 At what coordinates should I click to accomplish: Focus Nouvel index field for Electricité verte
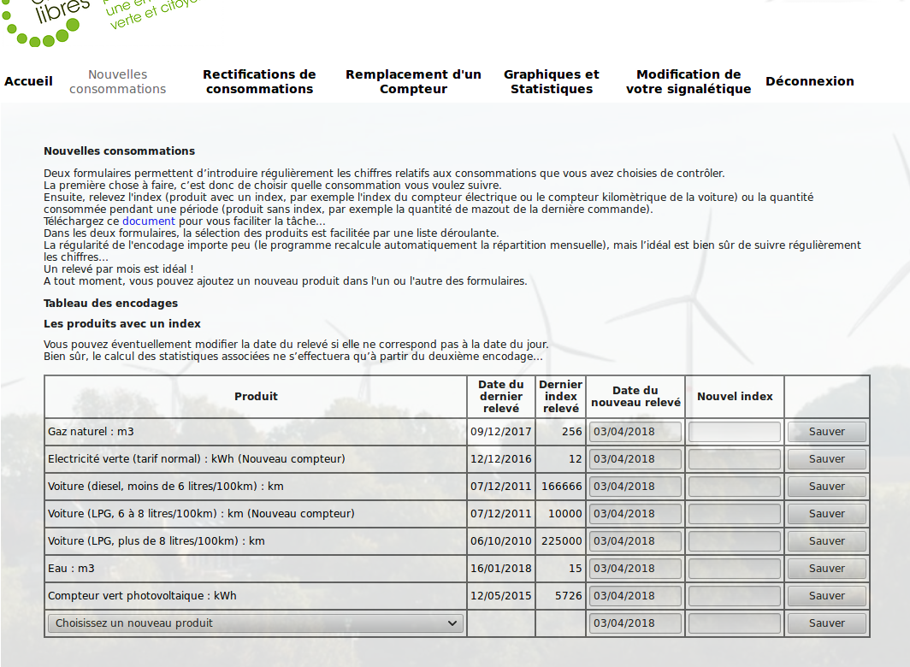(734, 459)
